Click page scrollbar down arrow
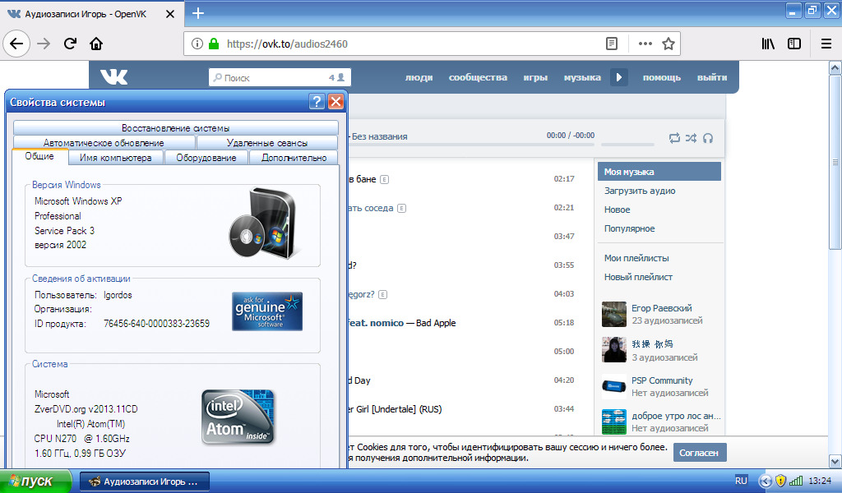 pyautogui.click(x=835, y=461)
